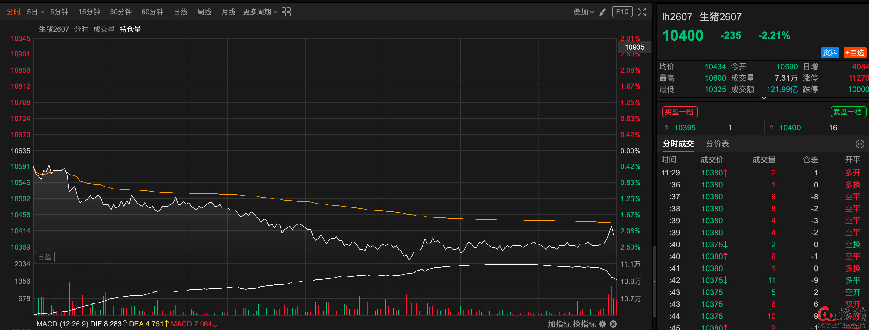The image size is (869, 330).
Task: Switch to the 分价表 tab
Action: (x=717, y=144)
